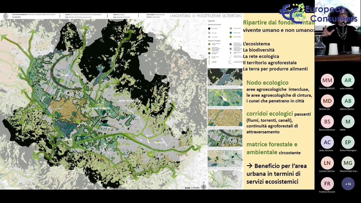
Task: Click the teal legend swatch for water
Action: pos(230,33)
